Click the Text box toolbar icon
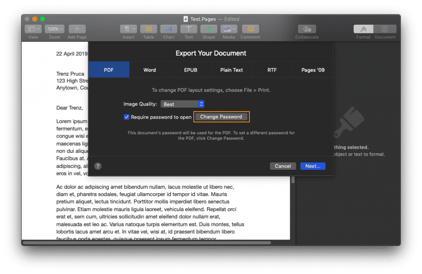 (x=189, y=29)
